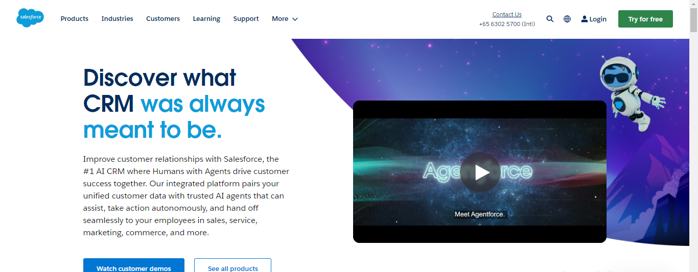Image resolution: width=698 pixels, height=272 pixels.
Task: Click the Agentforce video thumbnail area
Action: click(480, 171)
